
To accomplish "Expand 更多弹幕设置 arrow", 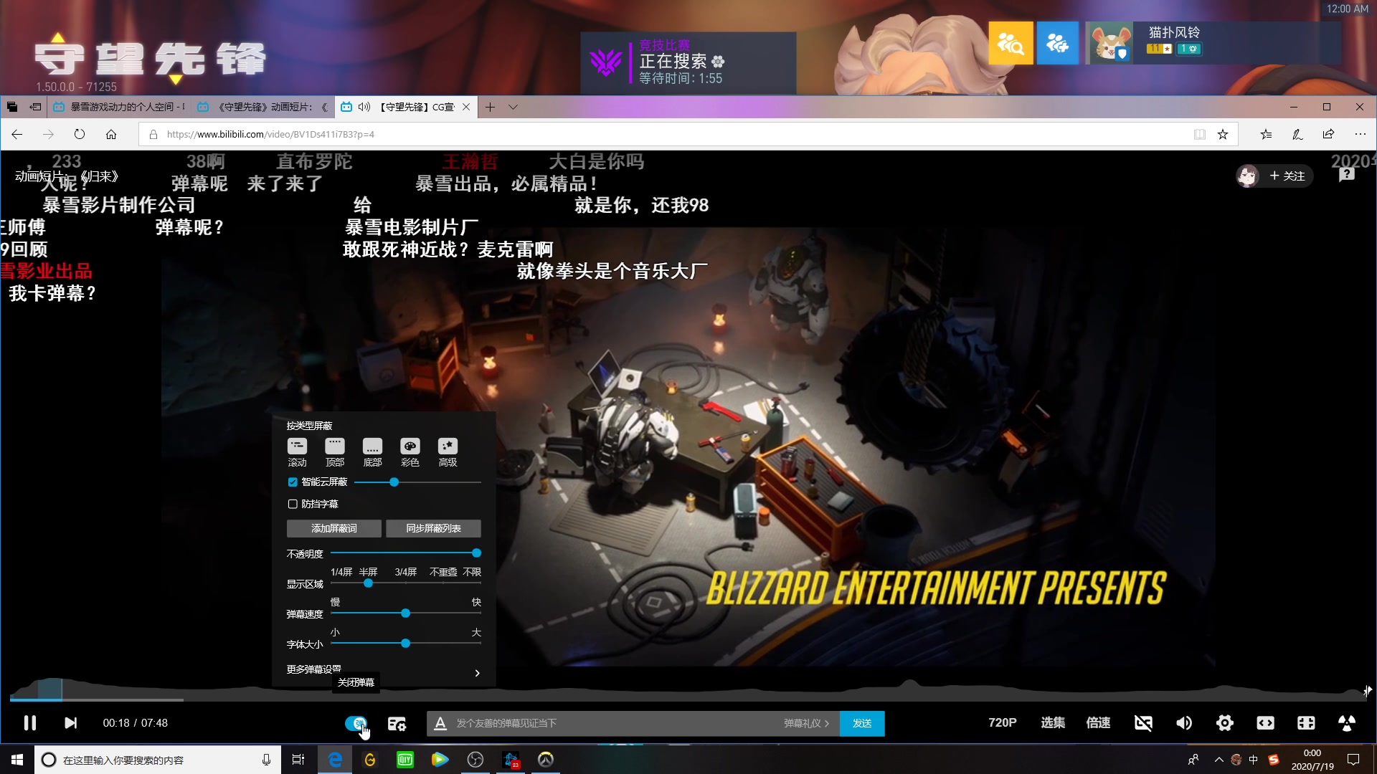I will click(477, 673).
